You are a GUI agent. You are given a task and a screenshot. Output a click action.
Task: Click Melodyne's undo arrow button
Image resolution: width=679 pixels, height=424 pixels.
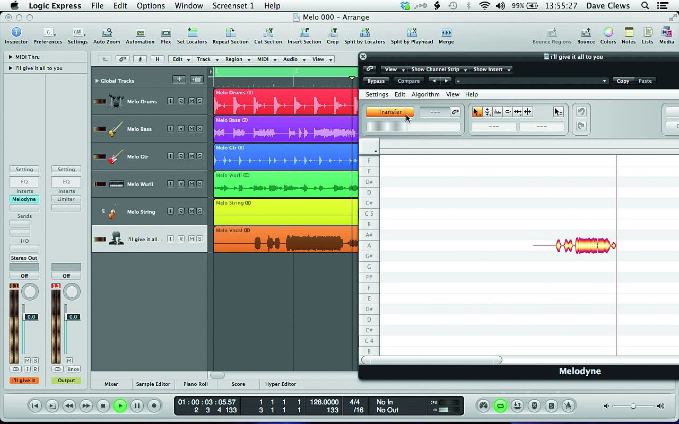click(x=581, y=112)
